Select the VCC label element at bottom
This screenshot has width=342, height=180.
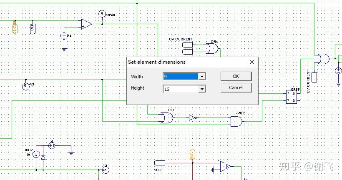pyautogui.click(x=160, y=163)
